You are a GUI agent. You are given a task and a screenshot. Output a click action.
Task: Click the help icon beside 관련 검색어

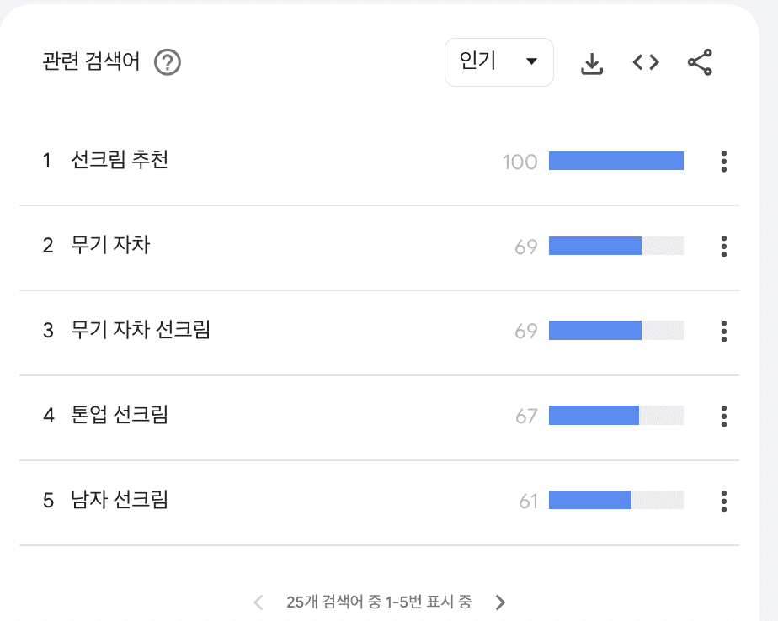[x=168, y=62]
